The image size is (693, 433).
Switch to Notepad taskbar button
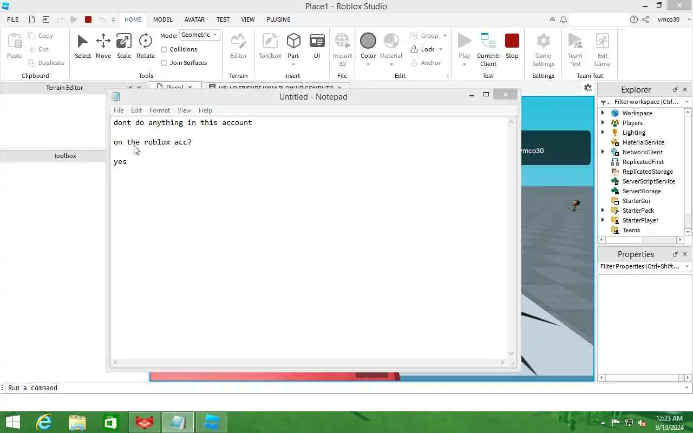coord(178,422)
